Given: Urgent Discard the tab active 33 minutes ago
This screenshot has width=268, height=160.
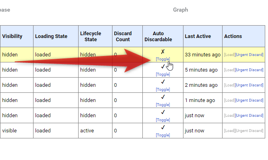Looking at the screenshot, I should click(249, 55).
